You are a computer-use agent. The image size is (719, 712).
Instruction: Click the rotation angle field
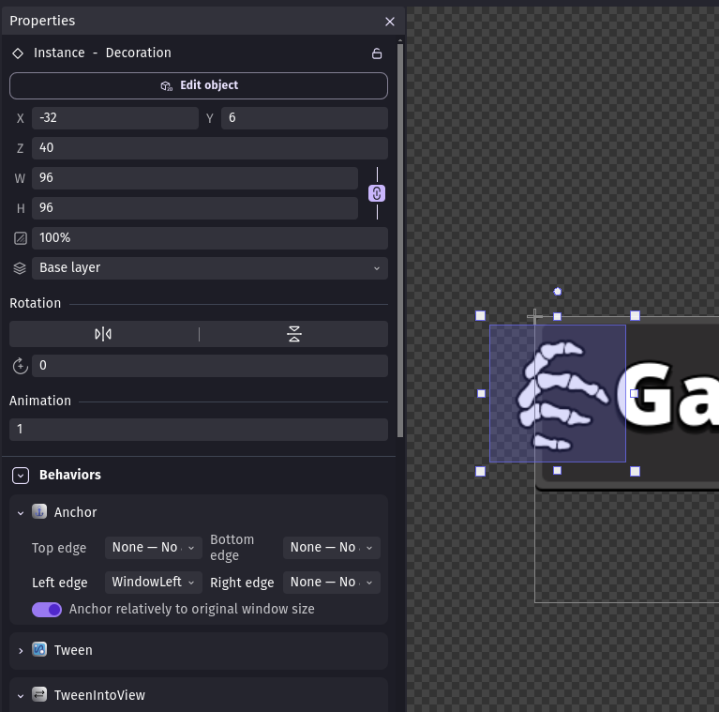(210, 366)
